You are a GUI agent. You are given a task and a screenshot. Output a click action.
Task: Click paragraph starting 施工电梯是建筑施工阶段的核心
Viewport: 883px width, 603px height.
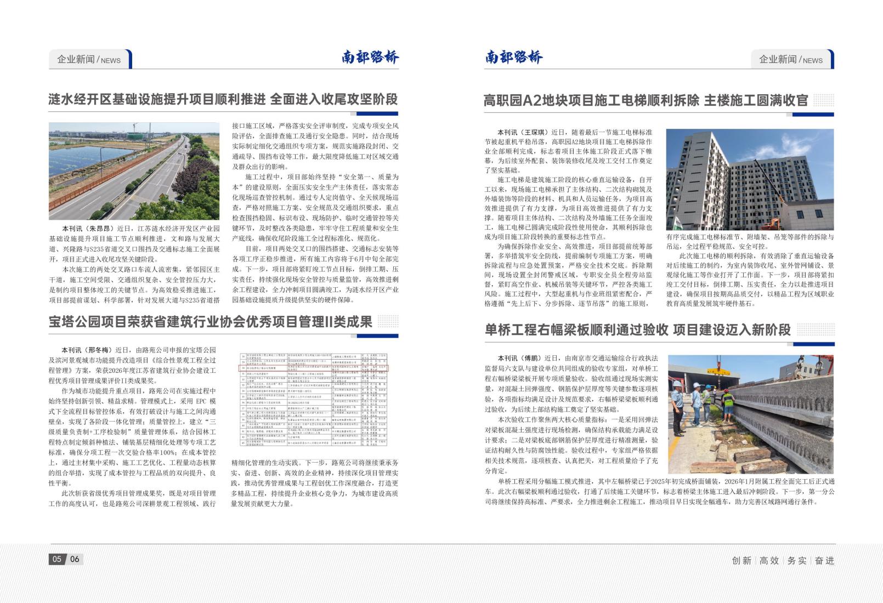(x=568, y=208)
